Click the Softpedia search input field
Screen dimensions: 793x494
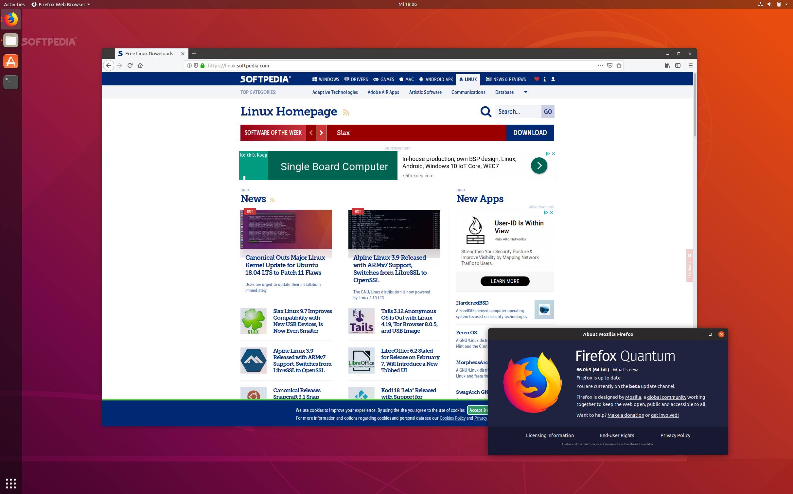pyautogui.click(x=518, y=112)
